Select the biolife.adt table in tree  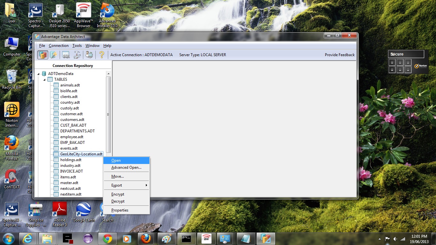[x=69, y=91]
